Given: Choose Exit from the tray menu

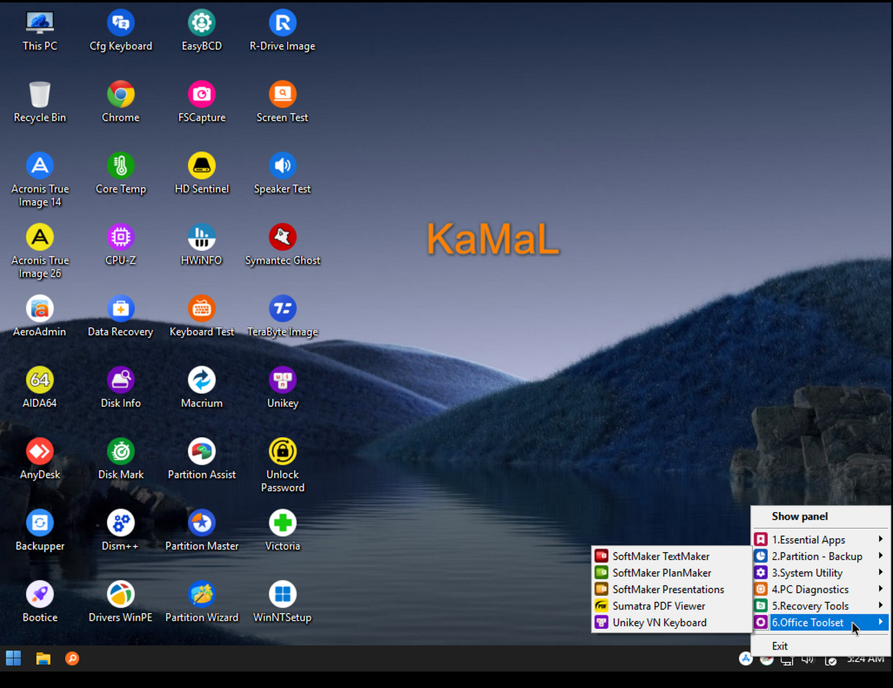Looking at the screenshot, I should [821, 646].
